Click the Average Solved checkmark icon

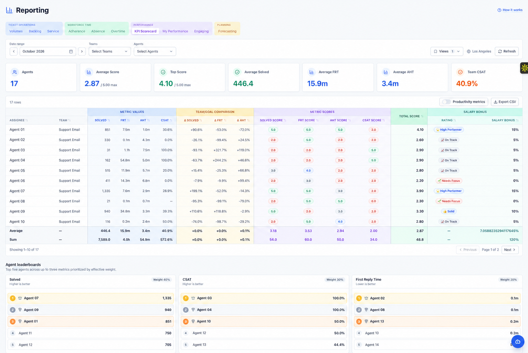237,72
